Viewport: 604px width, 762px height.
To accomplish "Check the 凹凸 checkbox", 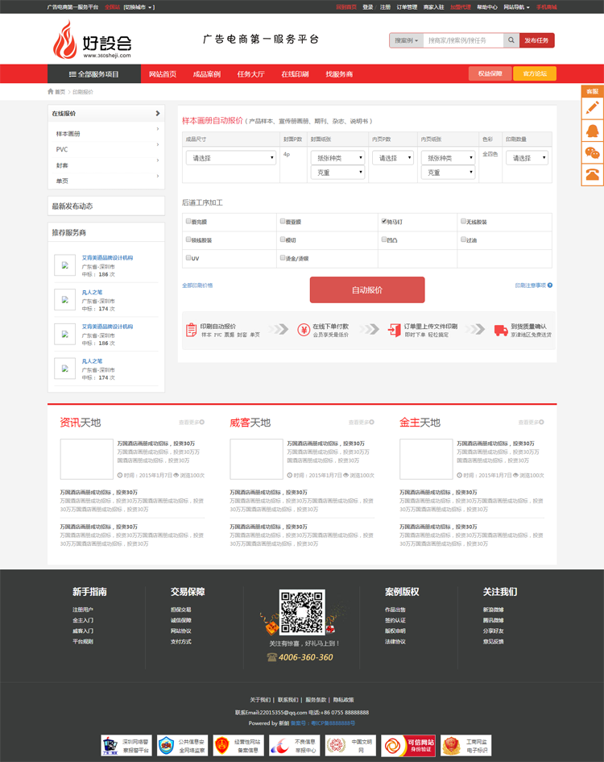I will tap(384, 239).
